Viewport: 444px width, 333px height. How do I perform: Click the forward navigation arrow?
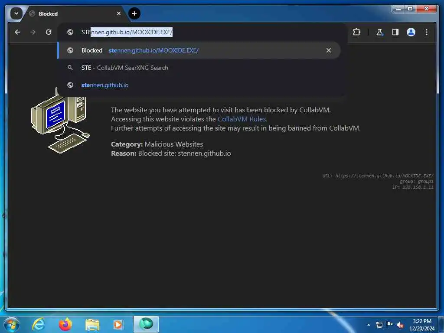(33, 32)
